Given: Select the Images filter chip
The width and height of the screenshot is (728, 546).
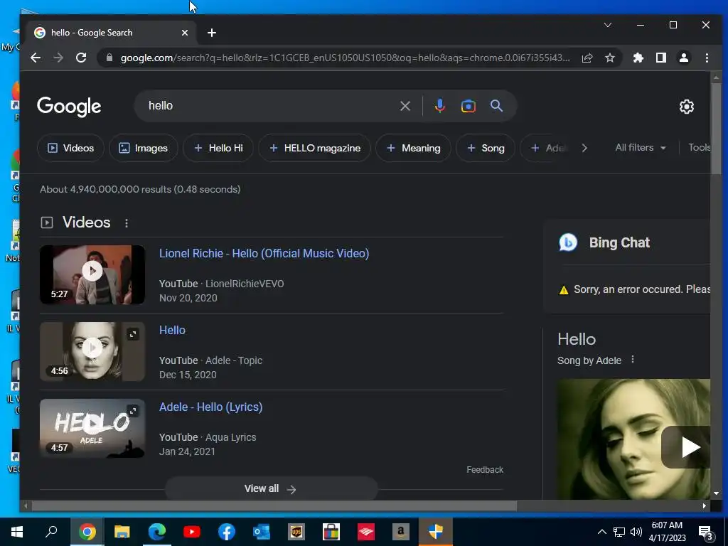Looking at the screenshot, I should [x=144, y=148].
